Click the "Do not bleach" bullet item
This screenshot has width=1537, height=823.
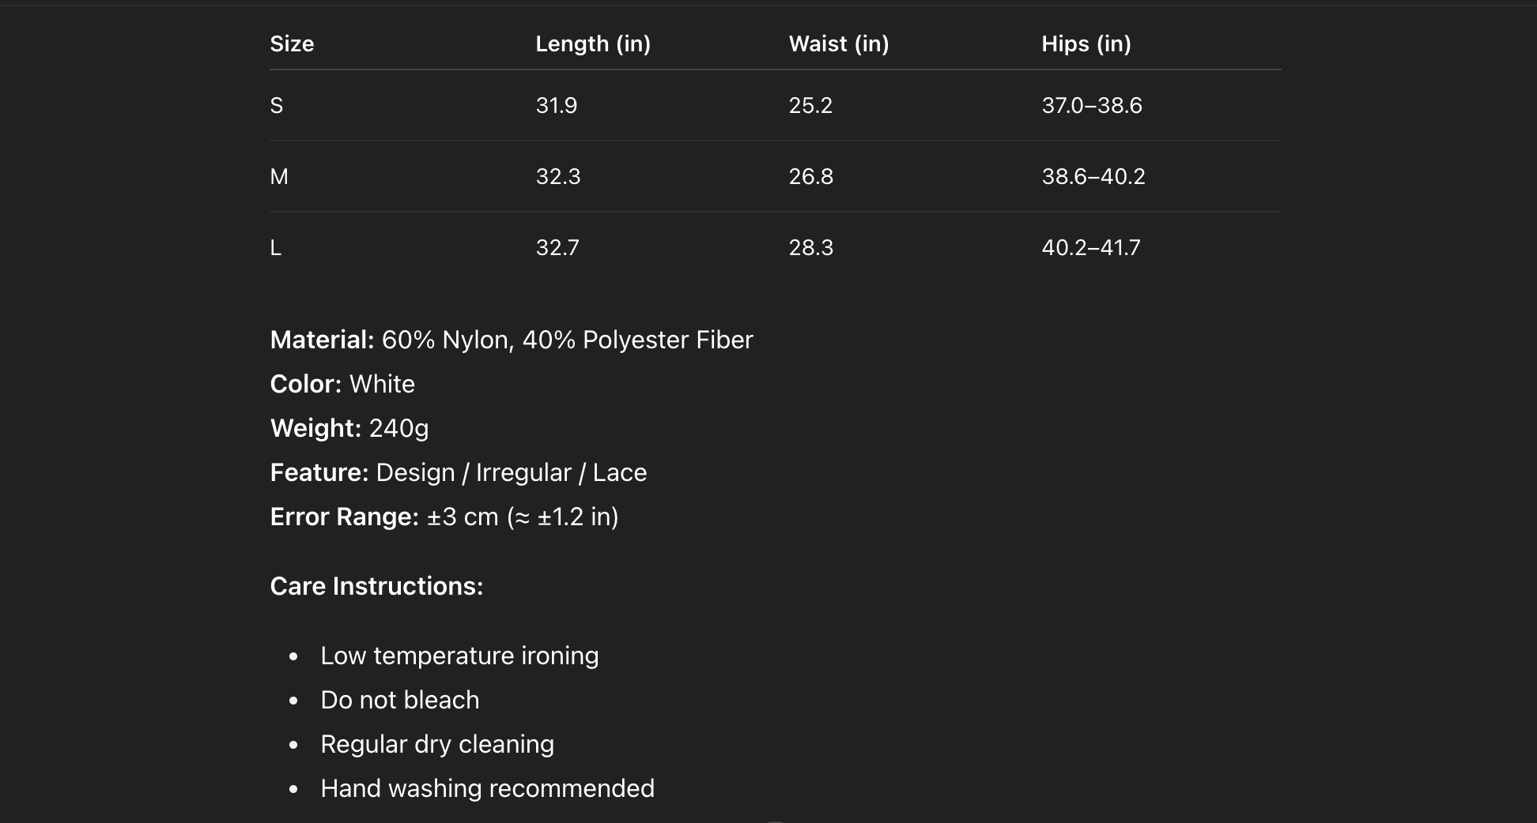399,701
